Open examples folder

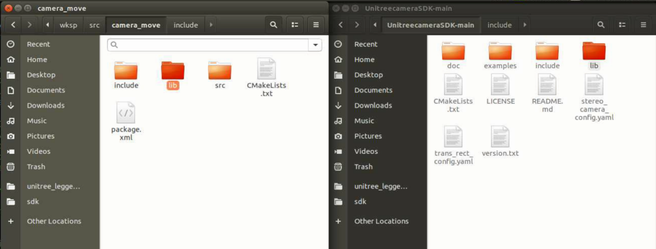coord(500,56)
